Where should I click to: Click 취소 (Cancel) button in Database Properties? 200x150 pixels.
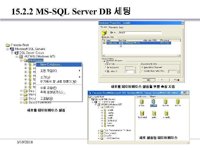[x=162, y=80]
